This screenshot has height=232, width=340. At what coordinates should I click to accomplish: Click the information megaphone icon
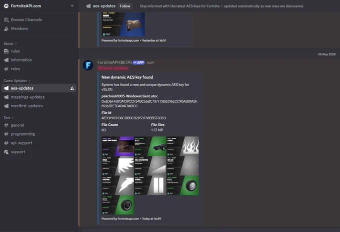(6, 60)
